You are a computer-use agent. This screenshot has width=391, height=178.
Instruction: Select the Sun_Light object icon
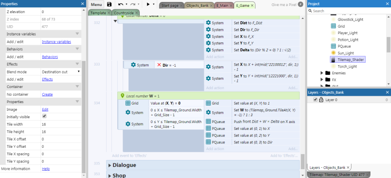tap(333, 53)
